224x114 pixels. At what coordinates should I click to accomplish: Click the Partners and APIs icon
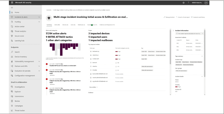[x=12, y=66]
